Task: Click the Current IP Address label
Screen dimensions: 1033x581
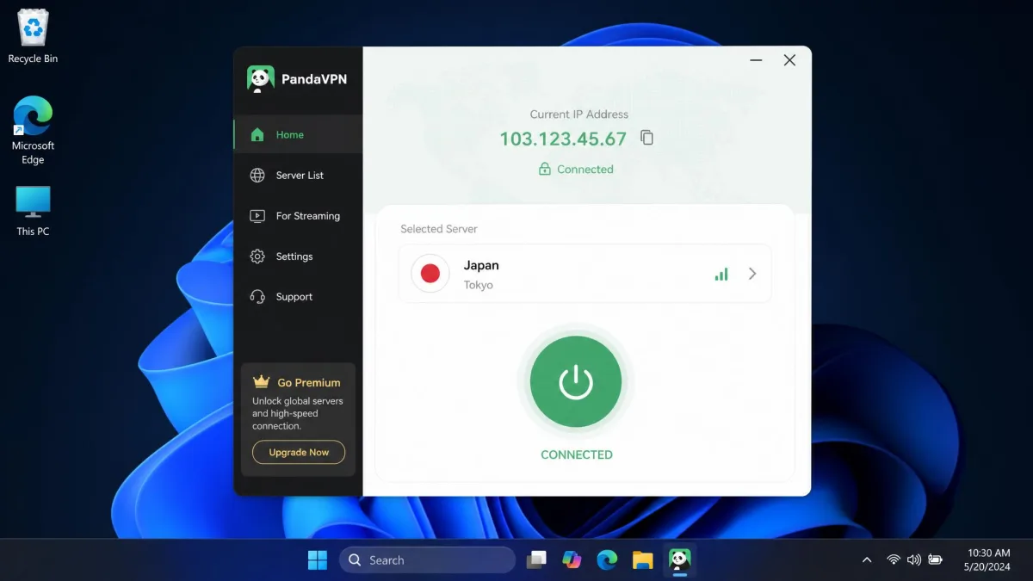Action: (x=579, y=114)
